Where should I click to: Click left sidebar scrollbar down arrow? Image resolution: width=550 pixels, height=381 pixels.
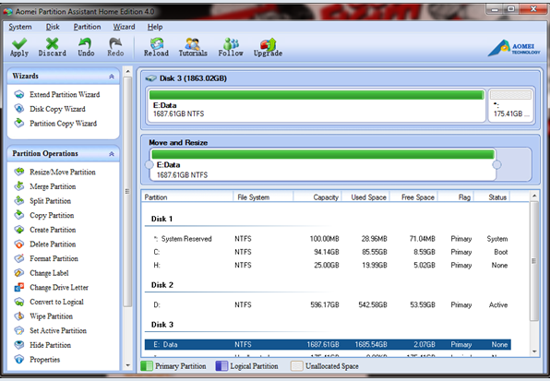[127, 365]
